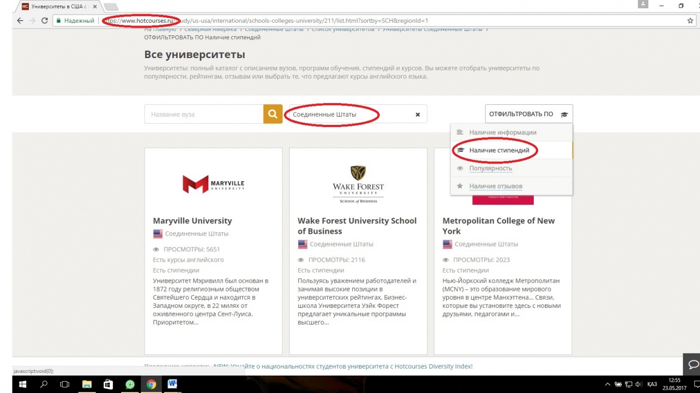This screenshot has width=700, height=393.
Task: Click the Chrome profile icon
Action: pos(643,4)
